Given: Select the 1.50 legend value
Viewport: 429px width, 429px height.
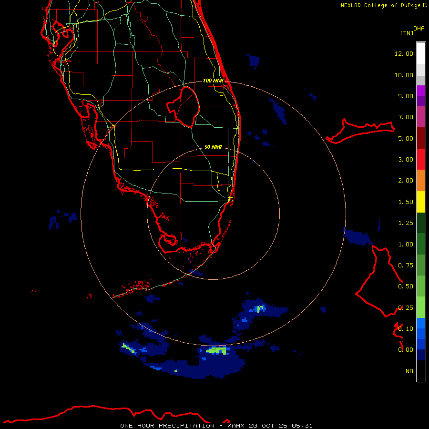Looking at the screenshot, I should (406, 202).
